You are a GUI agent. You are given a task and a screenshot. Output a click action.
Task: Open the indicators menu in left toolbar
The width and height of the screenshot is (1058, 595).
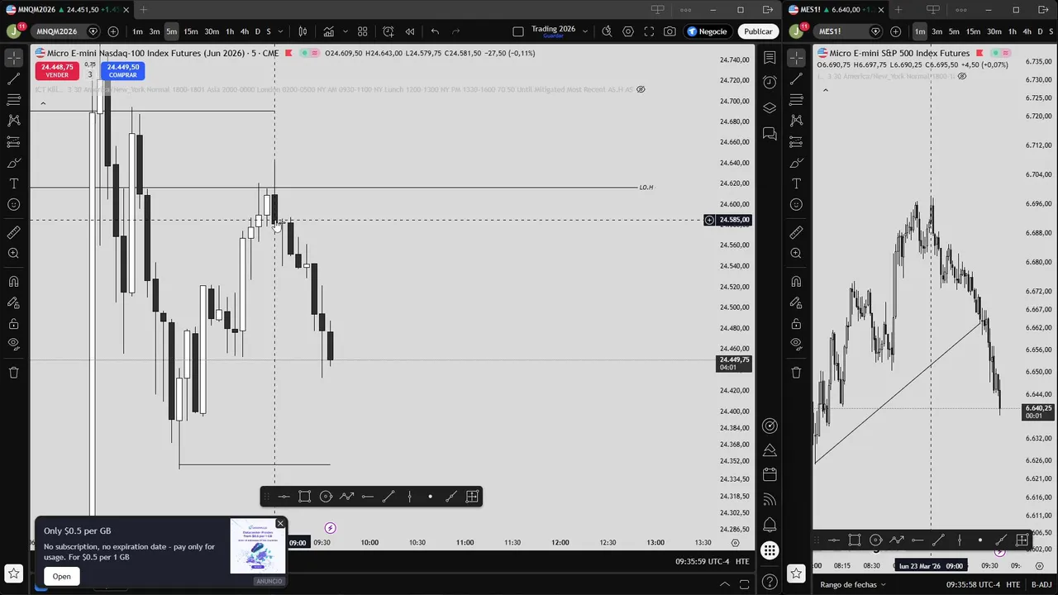pos(329,31)
